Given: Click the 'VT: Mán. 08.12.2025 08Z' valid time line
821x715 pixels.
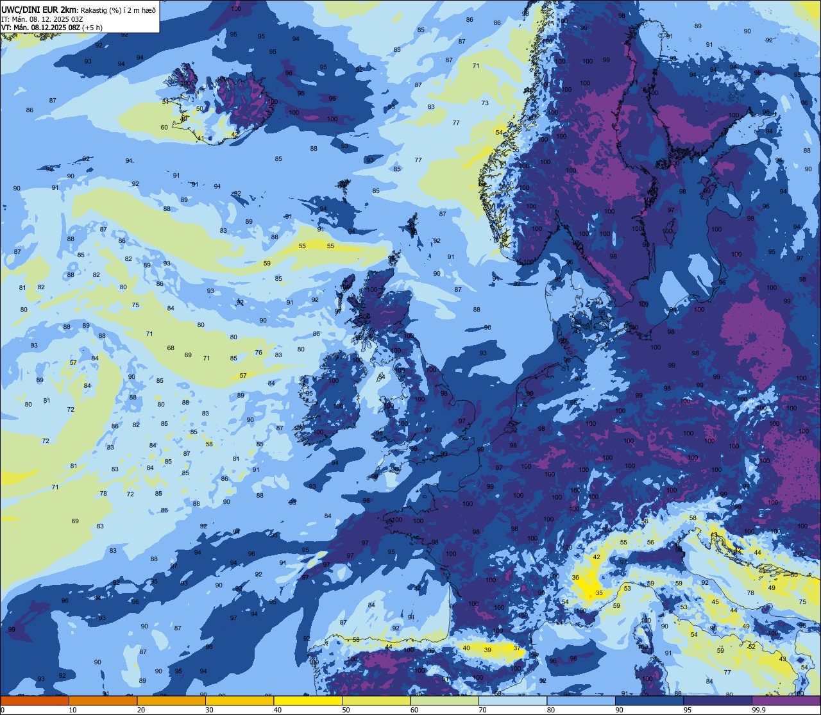Looking at the screenshot, I should [42, 28].
